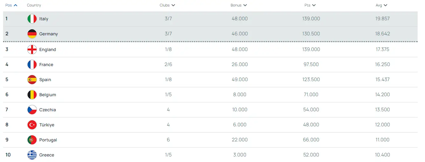Click the Türkiye flag icon

click(32, 125)
